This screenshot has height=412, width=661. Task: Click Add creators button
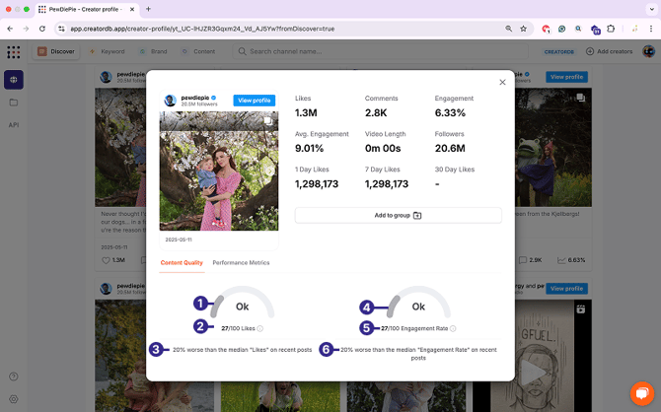pyautogui.click(x=609, y=51)
